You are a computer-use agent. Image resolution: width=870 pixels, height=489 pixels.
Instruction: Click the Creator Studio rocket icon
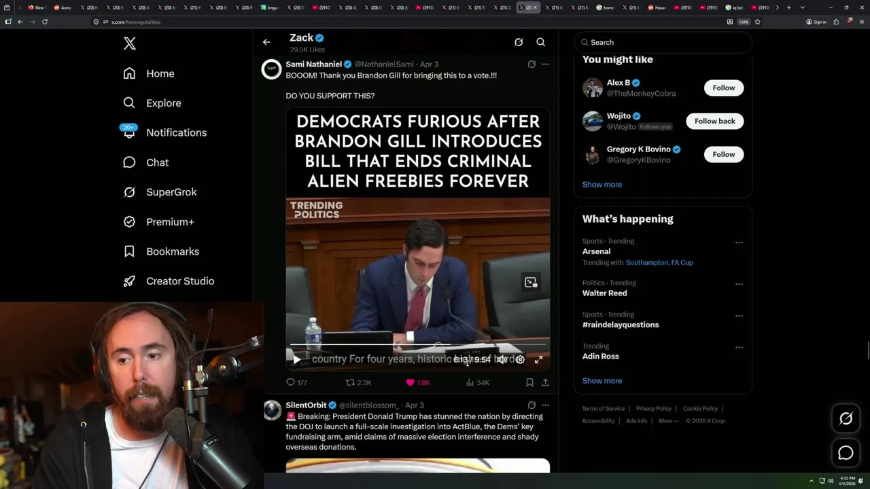pos(129,281)
